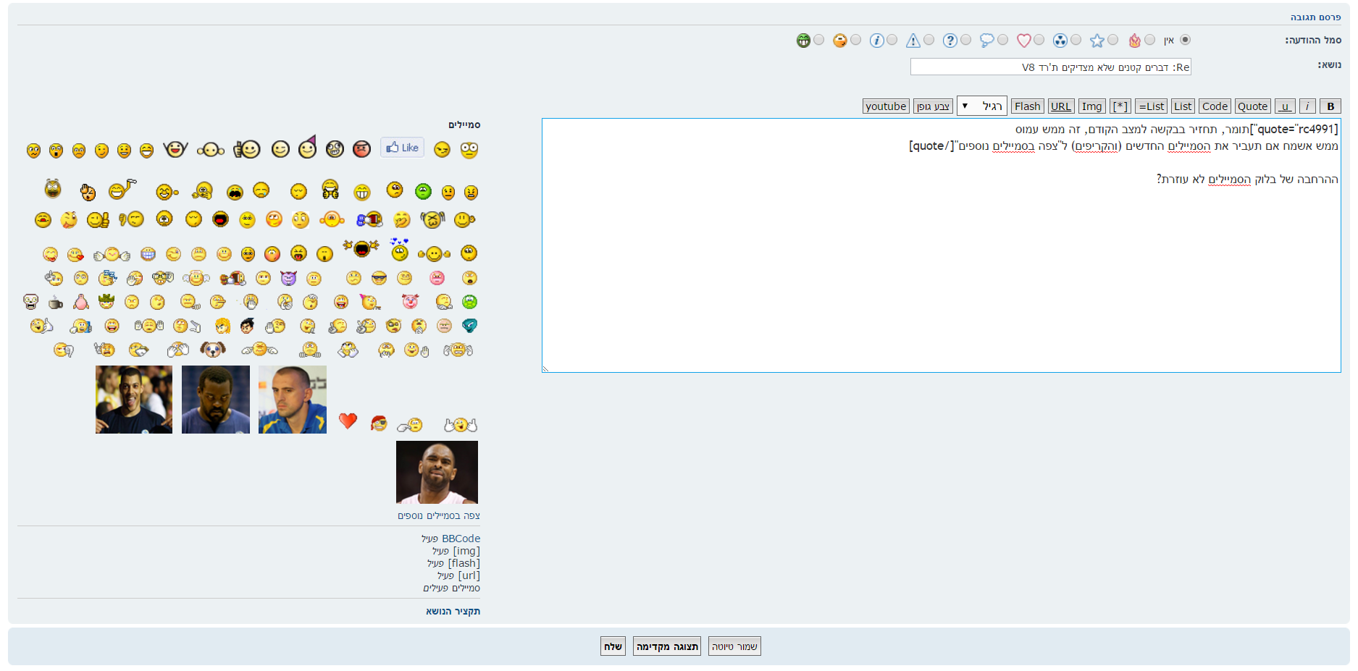Viewport: 1358px width, 671px height.
Task: Insert ordered List= tag
Action: pyautogui.click(x=1151, y=106)
